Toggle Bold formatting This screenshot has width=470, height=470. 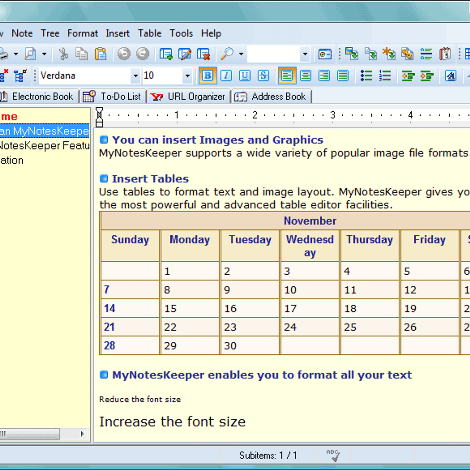click(208, 76)
